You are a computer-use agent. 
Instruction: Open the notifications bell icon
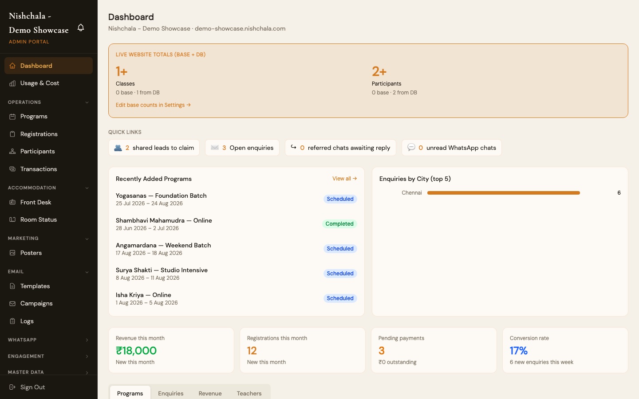(81, 27)
